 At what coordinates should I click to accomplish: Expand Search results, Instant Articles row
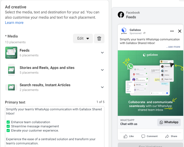coord(102,87)
